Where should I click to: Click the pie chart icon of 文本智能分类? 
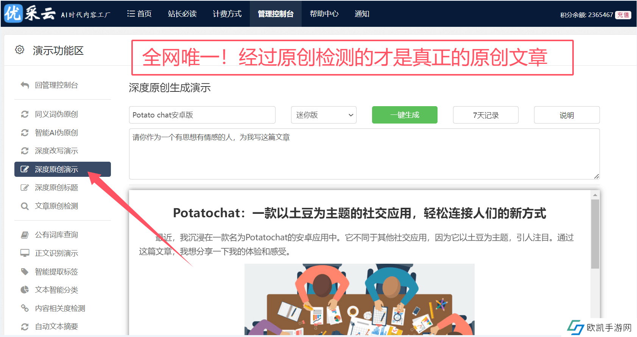click(25, 290)
